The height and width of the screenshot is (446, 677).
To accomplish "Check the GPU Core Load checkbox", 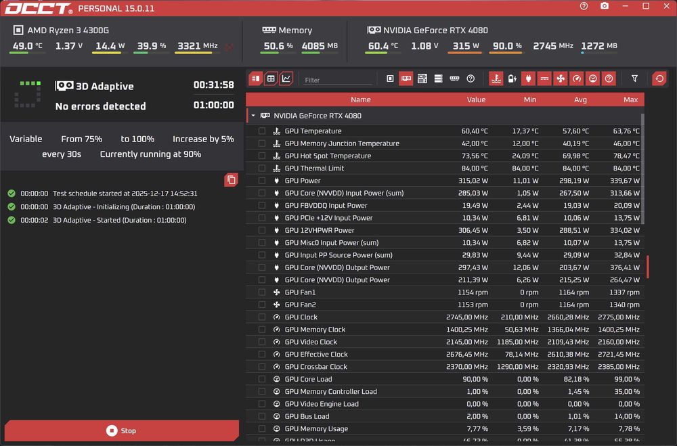I will [x=262, y=379].
